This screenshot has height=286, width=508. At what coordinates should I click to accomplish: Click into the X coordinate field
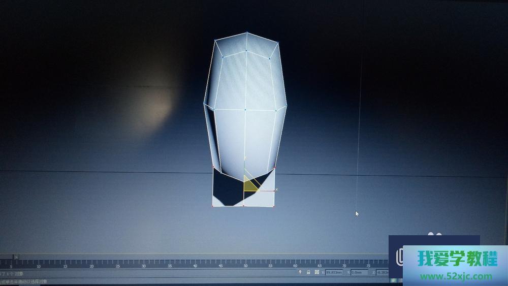click(336, 273)
